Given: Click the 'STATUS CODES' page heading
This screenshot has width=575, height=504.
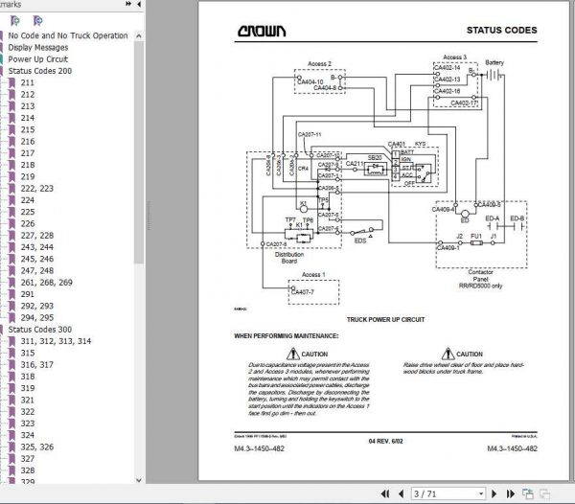Looking at the screenshot, I should (501, 31).
